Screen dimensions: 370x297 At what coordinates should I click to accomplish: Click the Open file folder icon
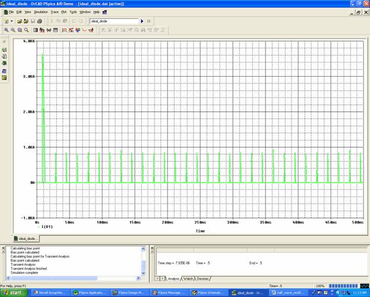(20, 21)
